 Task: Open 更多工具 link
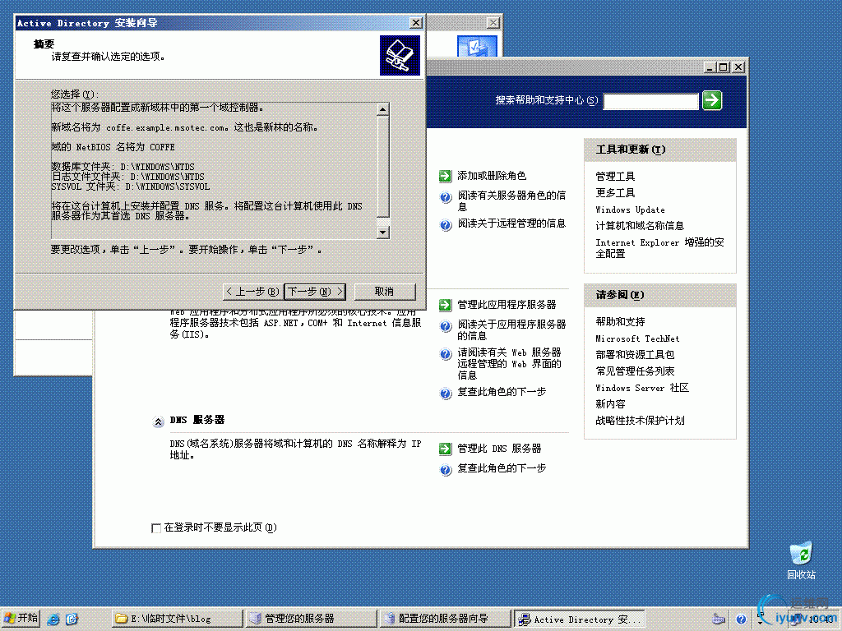[x=615, y=192]
